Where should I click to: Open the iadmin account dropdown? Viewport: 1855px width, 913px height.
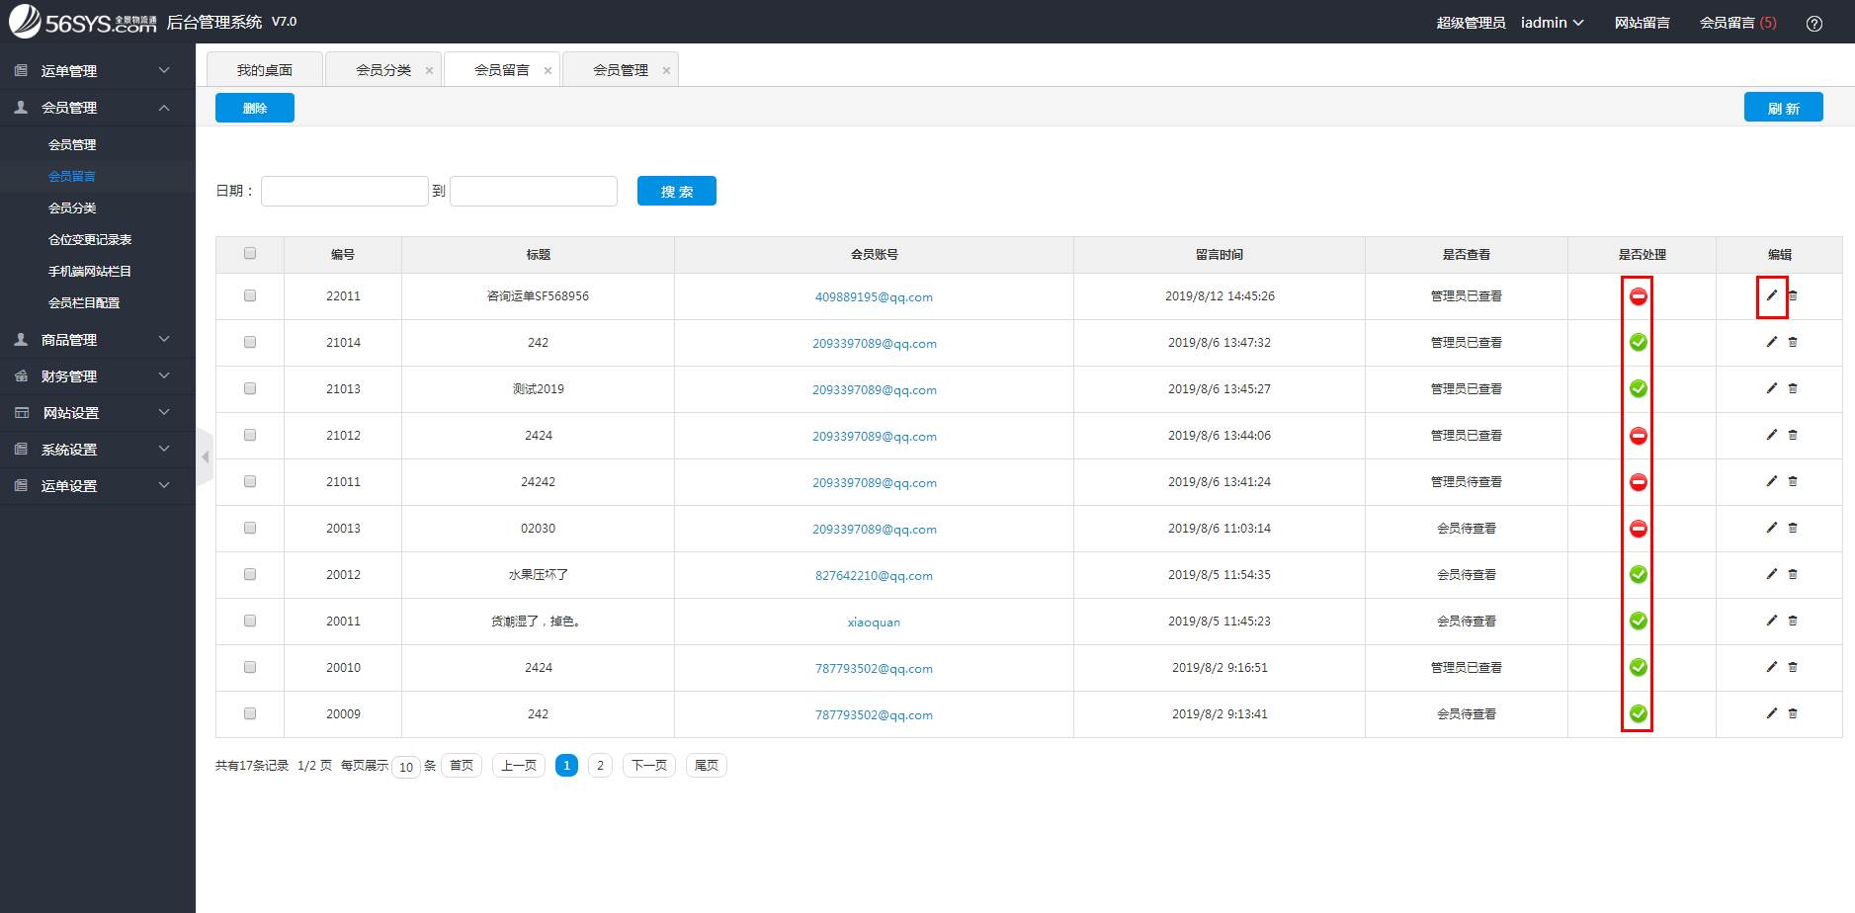tap(1550, 22)
